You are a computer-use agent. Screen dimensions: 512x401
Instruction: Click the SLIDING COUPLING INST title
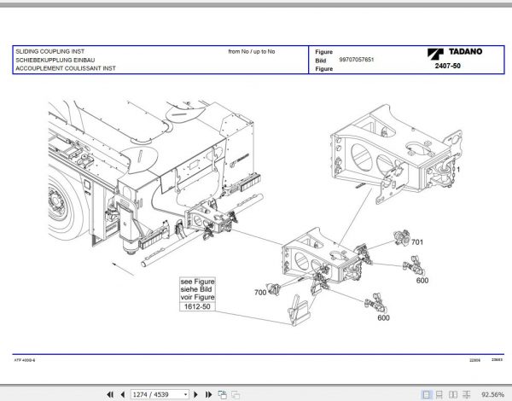(50, 51)
